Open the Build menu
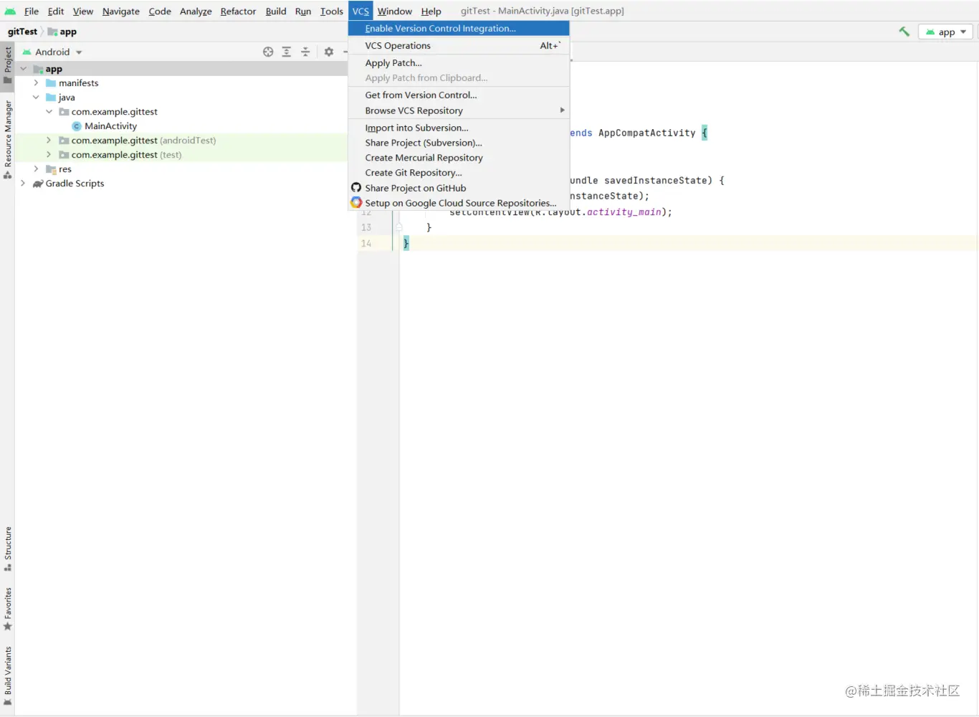979x717 pixels. click(x=276, y=11)
